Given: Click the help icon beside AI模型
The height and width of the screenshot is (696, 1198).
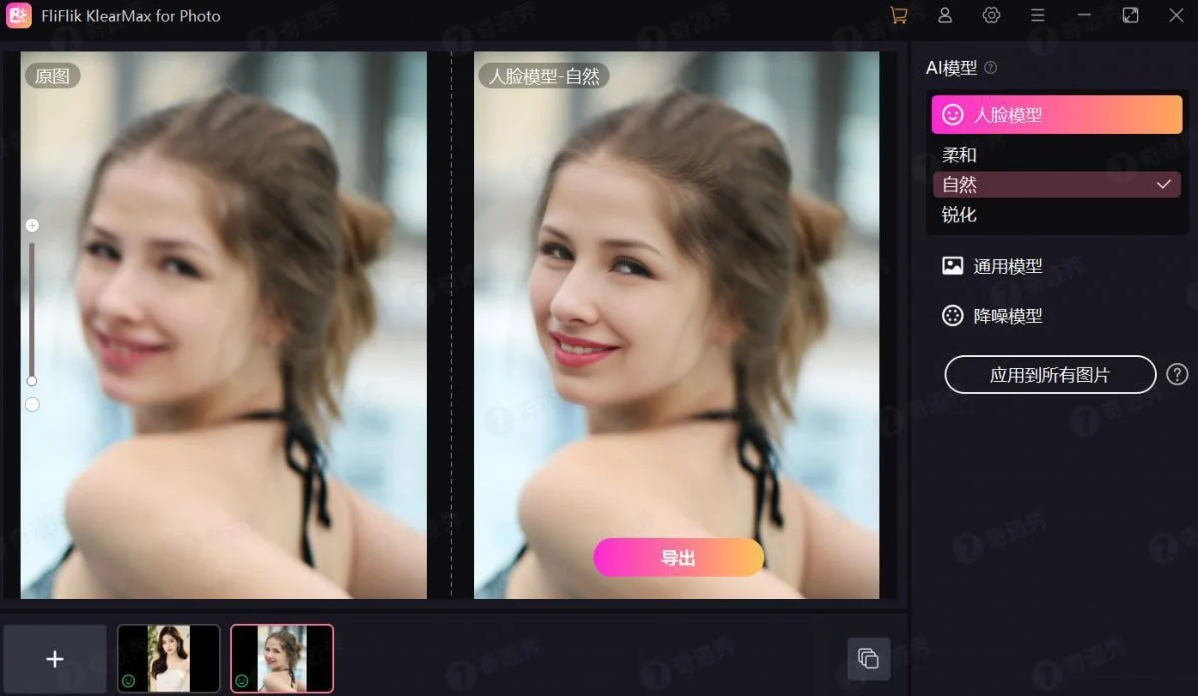Looking at the screenshot, I should tap(991, 68).
